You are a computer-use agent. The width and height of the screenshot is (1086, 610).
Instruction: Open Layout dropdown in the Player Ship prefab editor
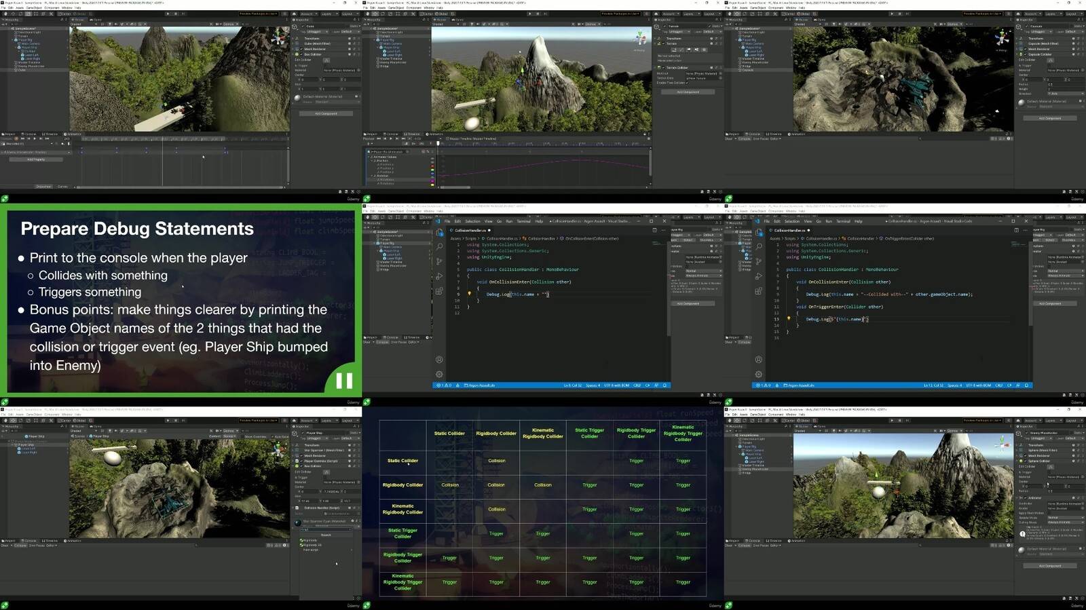tap(349, 421)
